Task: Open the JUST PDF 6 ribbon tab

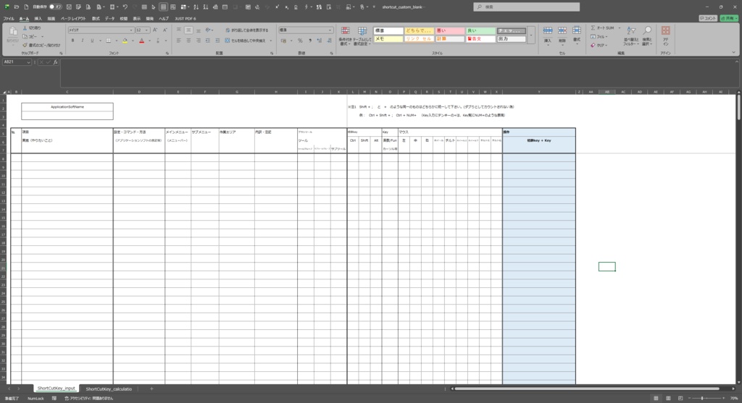Action: (185, 18)
